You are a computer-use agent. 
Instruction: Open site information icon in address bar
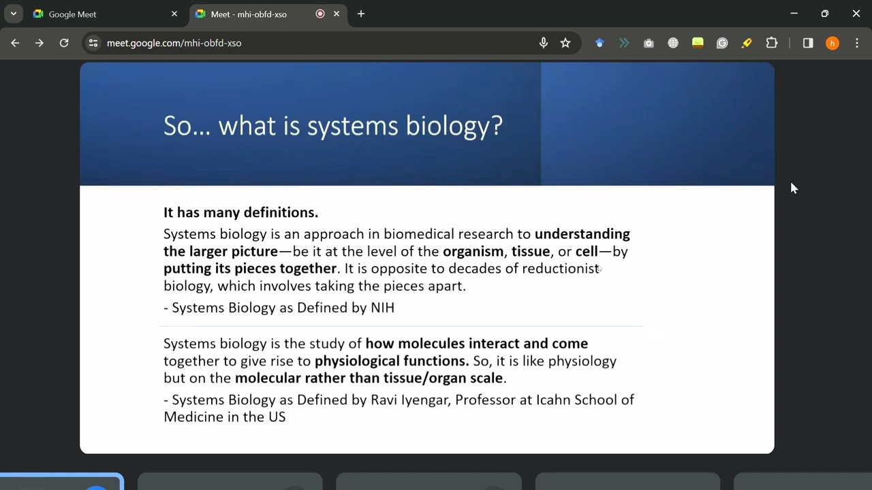point(93,43)
